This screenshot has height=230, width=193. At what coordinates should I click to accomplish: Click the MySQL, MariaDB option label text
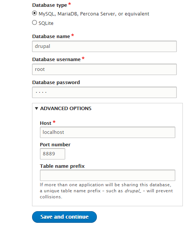point(94,14)
